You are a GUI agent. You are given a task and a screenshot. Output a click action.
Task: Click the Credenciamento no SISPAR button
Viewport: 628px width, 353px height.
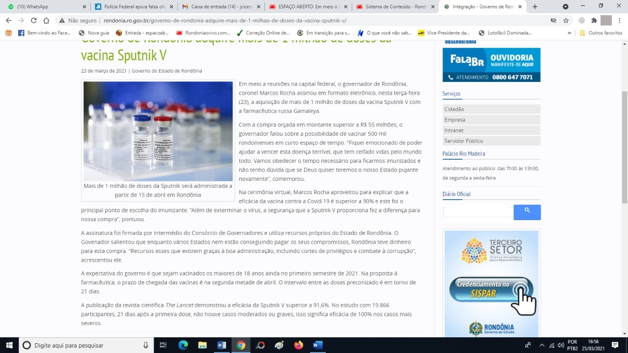tap(491, 289)
